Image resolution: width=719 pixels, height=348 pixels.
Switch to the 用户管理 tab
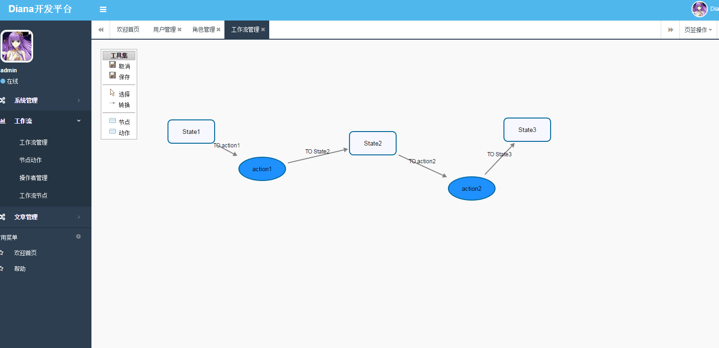click(164, 29)
